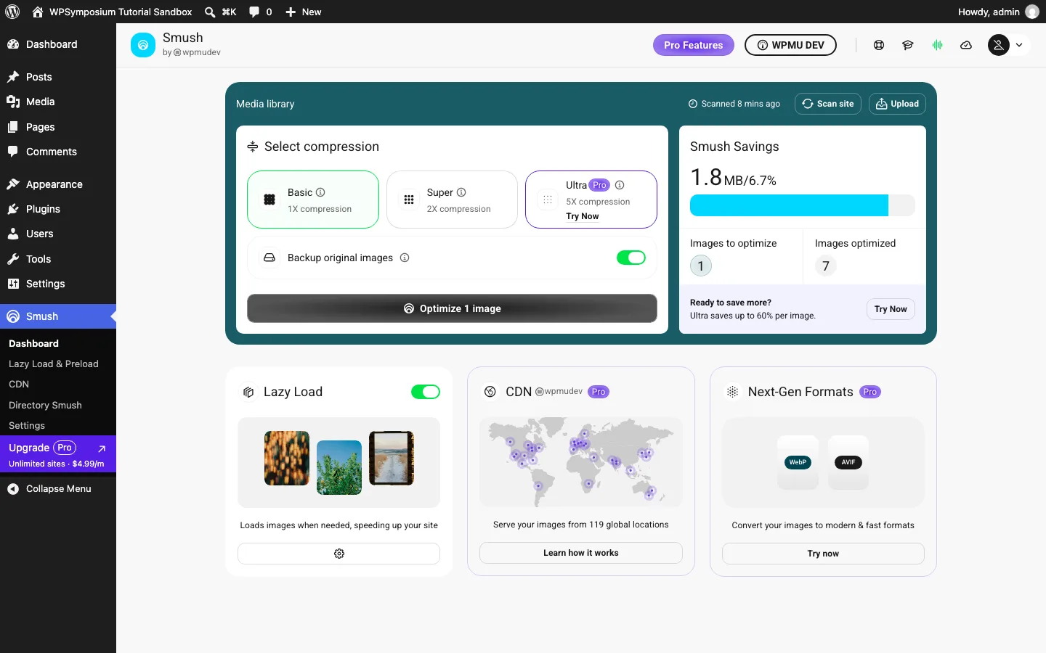Click the info icon next to Super

[461, 192]
